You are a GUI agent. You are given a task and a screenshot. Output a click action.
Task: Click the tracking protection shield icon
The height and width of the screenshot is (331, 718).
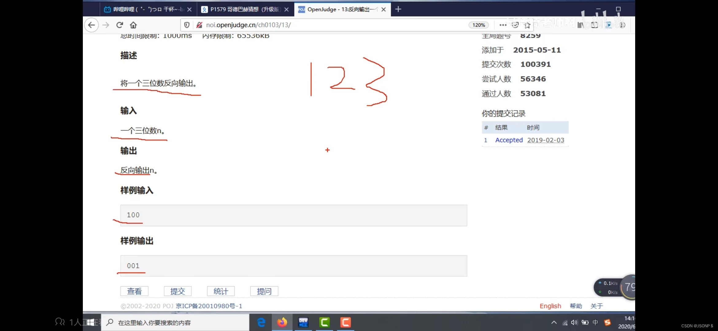[187, 25]
